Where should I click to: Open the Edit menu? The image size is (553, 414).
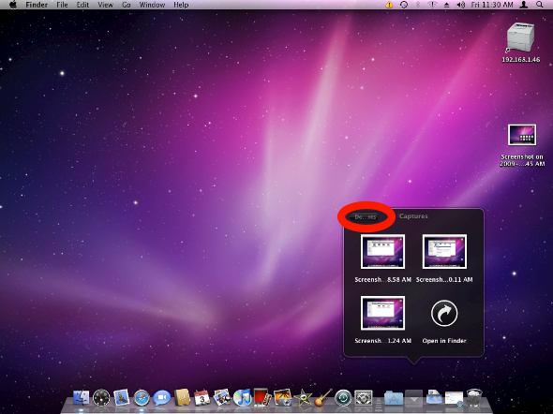(x=82, y=5)
